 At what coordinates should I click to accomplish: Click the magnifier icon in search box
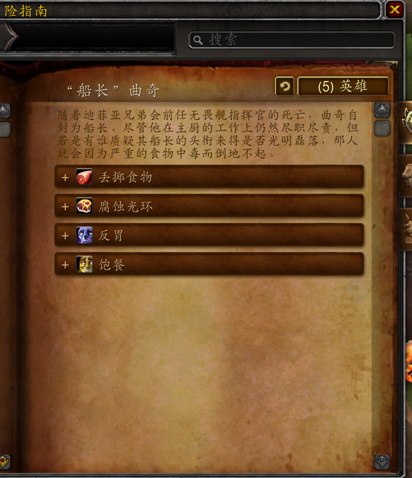[198, 40]
